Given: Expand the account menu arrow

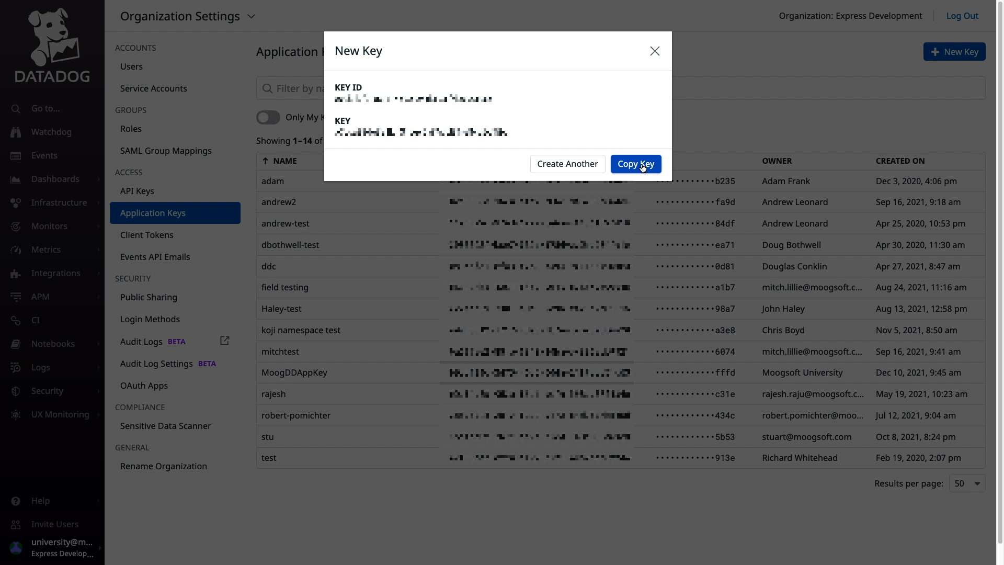Looking at the screenshot, I should 99,548.
